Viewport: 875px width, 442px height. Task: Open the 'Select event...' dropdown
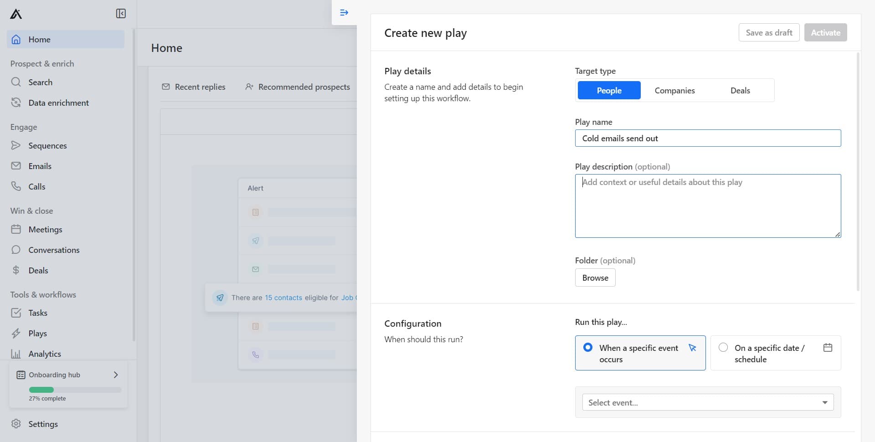pos(707,402)
